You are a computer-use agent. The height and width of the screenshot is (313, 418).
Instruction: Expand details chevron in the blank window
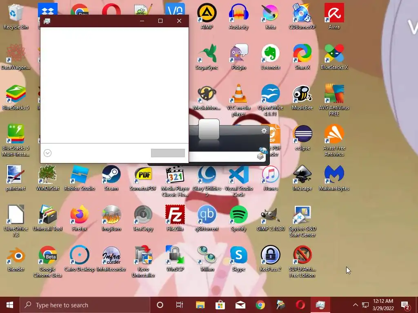click(47, 153)
